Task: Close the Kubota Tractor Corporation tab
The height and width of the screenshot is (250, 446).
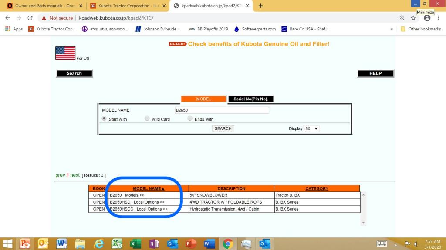Action: tap(164, 6)
